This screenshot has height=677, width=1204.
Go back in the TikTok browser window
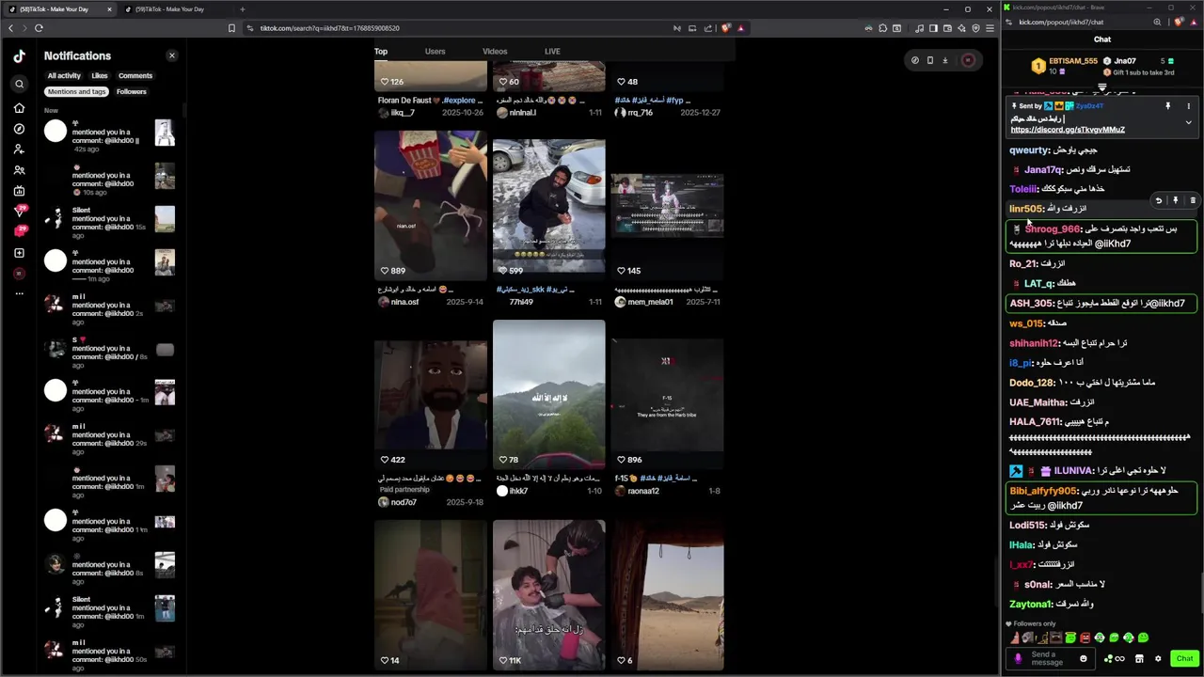(10, 28)
